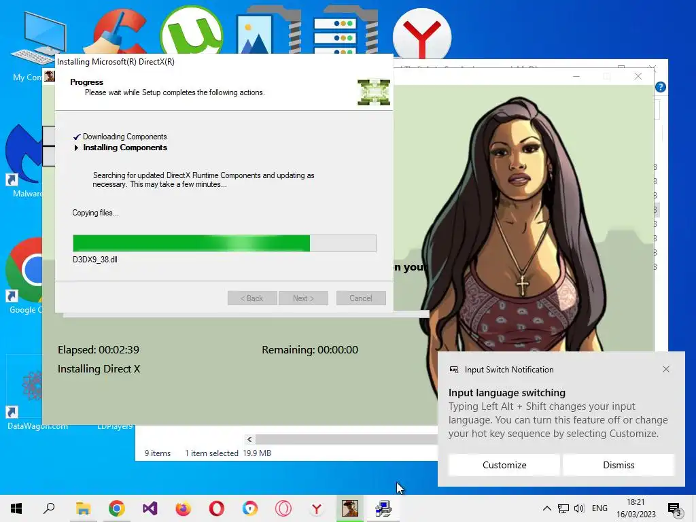Open the clock and calendar

coord(636,508)
